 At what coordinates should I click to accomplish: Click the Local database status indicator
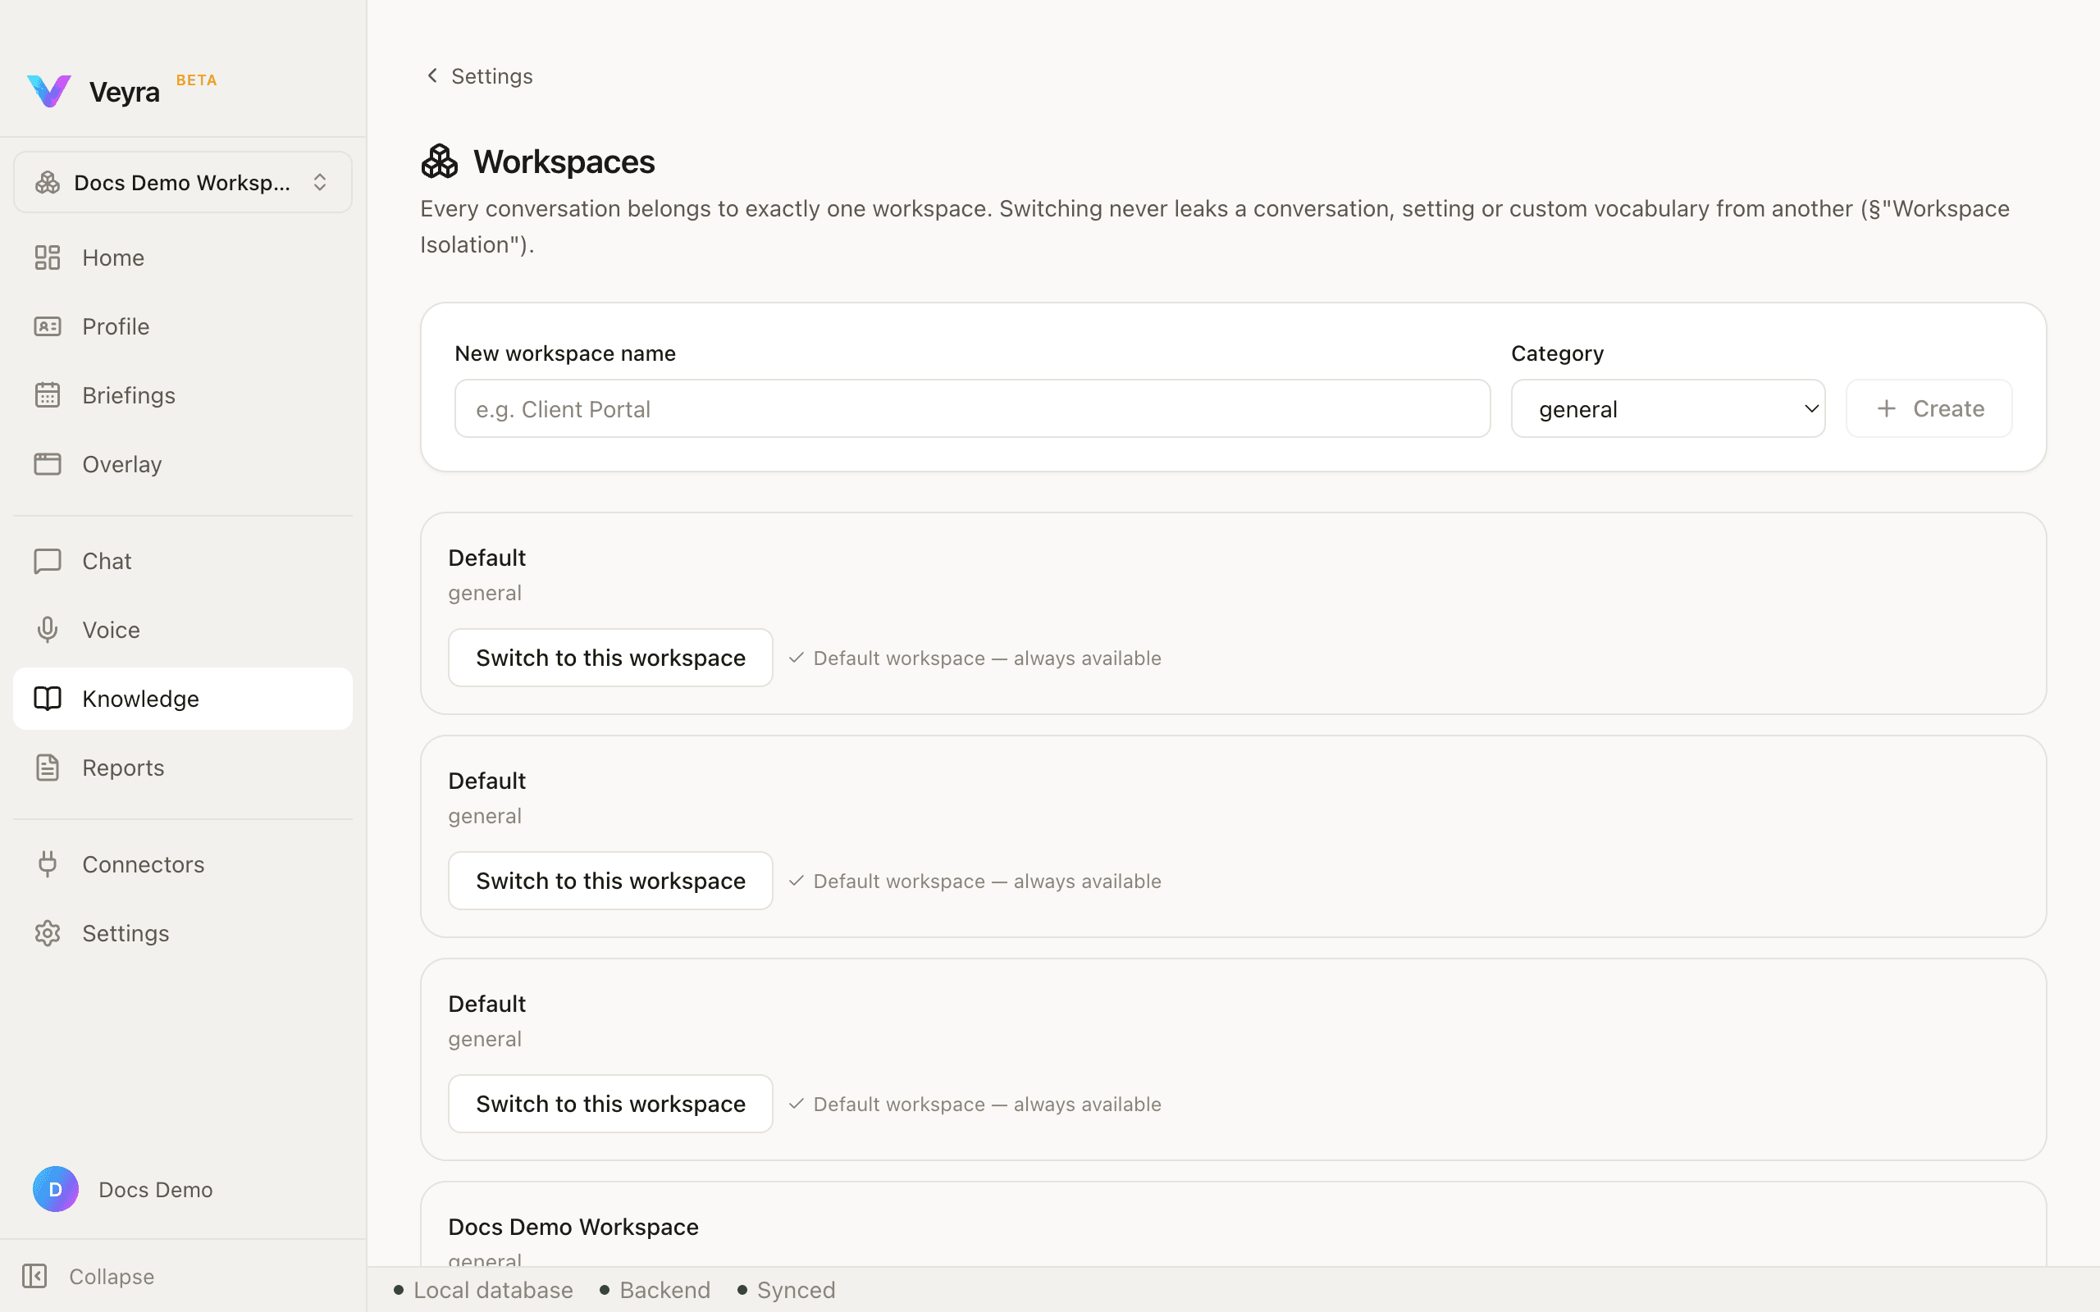(x=483, y=1291)
